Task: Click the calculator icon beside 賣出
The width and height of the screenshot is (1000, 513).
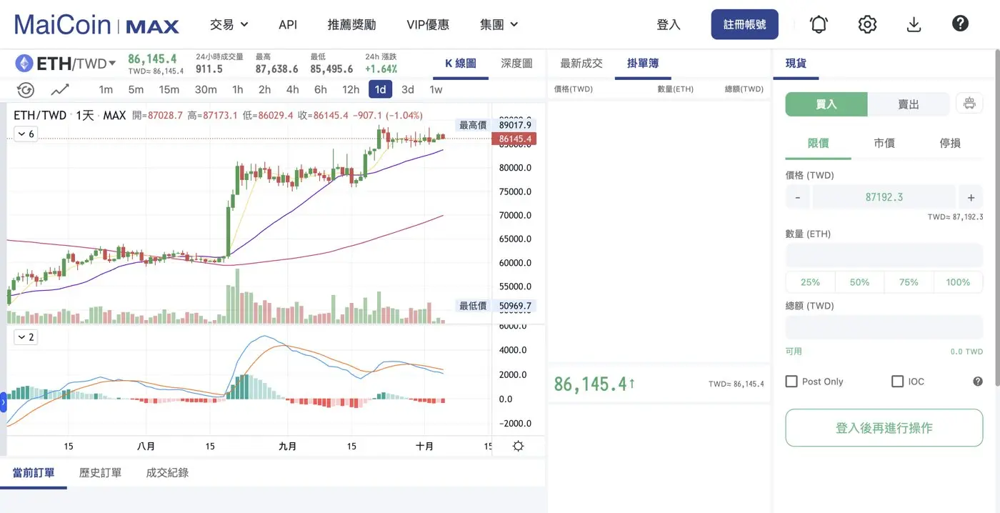Action: tap(969, 104)
